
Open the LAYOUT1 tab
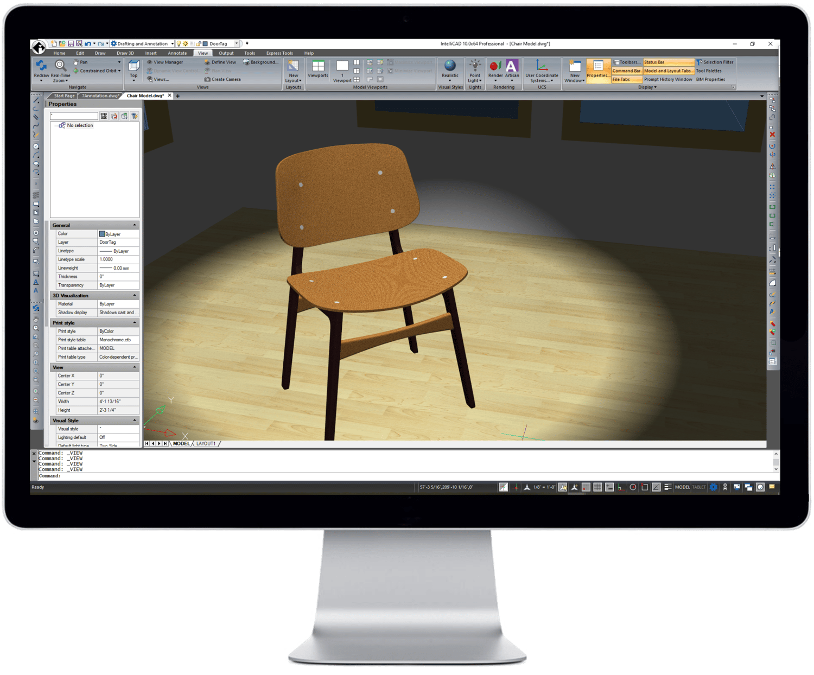[207, 443]
